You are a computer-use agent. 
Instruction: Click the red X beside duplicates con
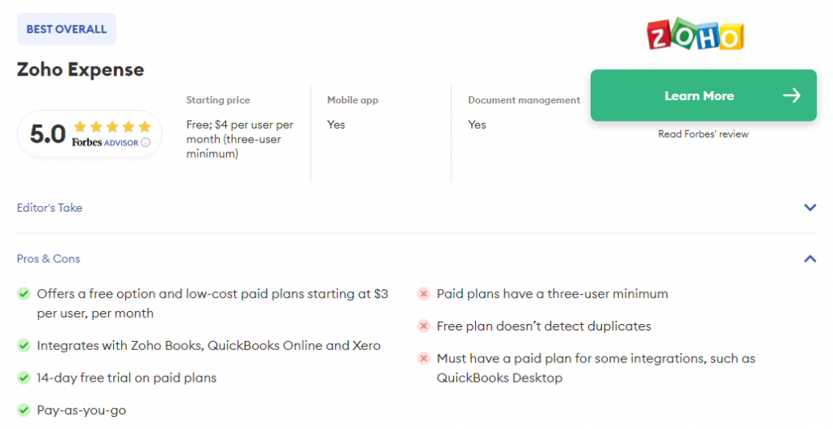pyautogui.click(x=424, y=326)
